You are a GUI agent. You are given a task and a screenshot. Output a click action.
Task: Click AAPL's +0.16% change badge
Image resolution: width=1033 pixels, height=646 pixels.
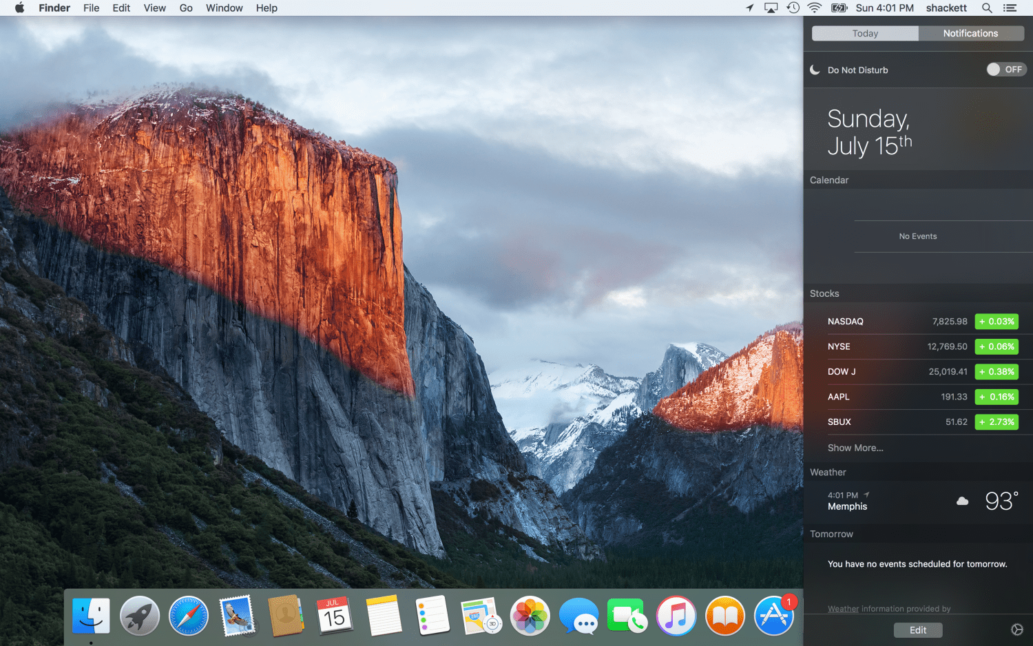[x=997, y=397]
